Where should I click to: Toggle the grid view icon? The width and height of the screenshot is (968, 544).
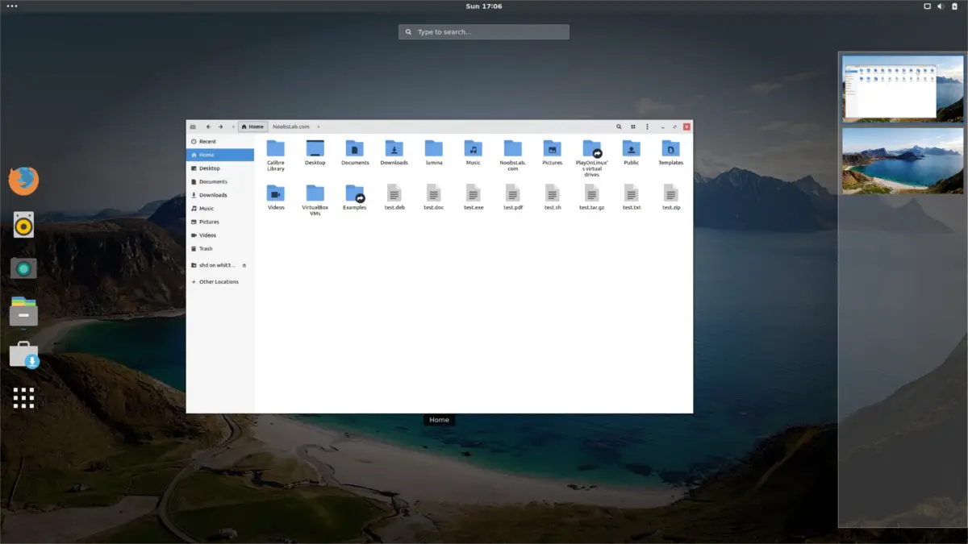click(633, 127)
